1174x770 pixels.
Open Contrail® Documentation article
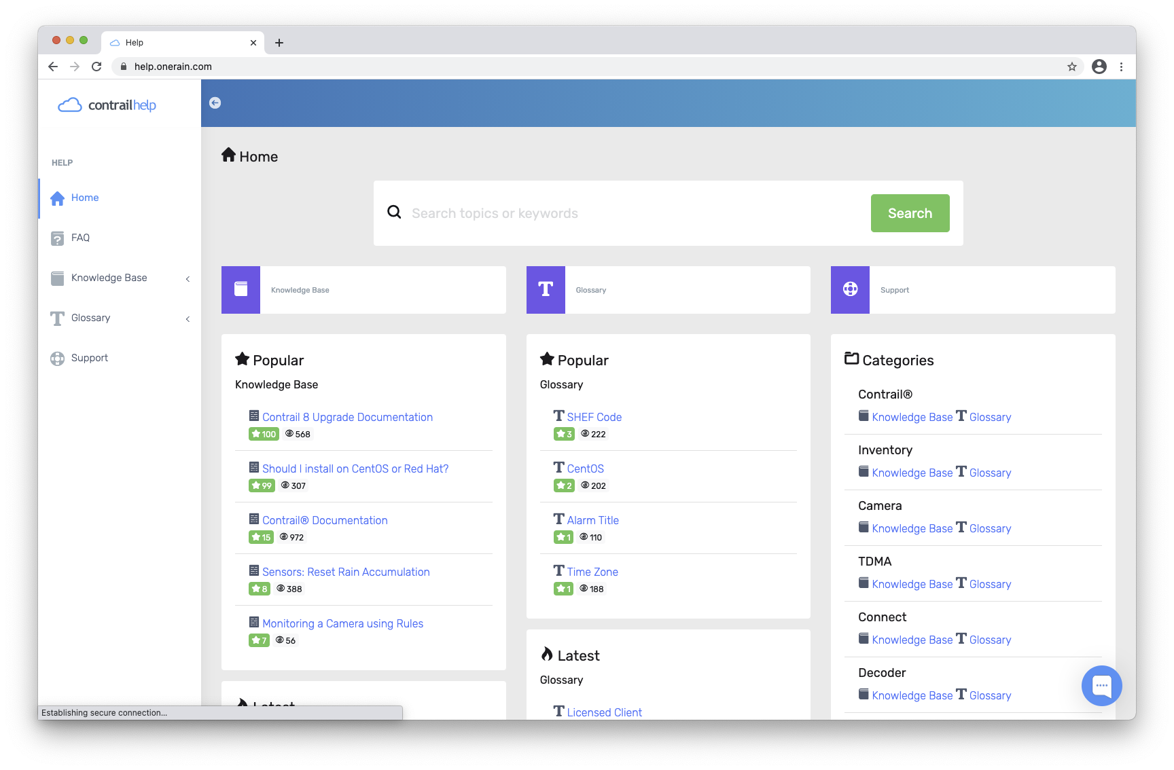[325, 520]
